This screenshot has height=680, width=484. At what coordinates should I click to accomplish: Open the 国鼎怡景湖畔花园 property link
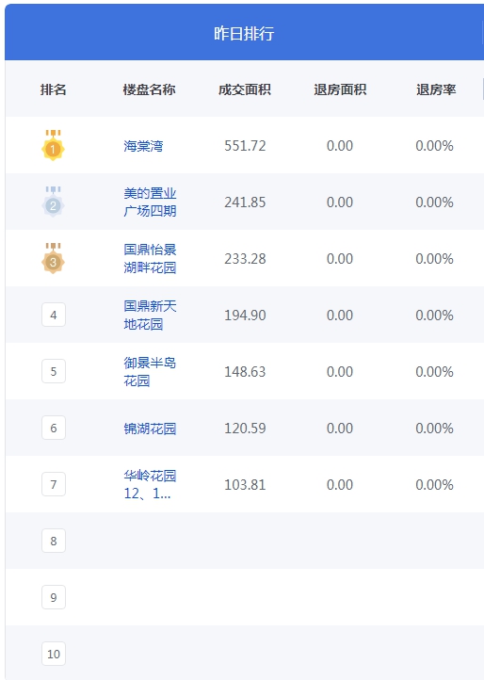[150, 258]
